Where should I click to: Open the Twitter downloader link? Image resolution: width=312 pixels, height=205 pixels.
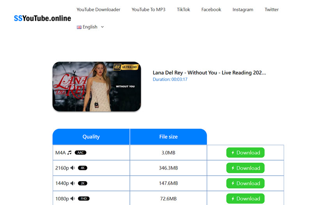click(x=271, y=9)
